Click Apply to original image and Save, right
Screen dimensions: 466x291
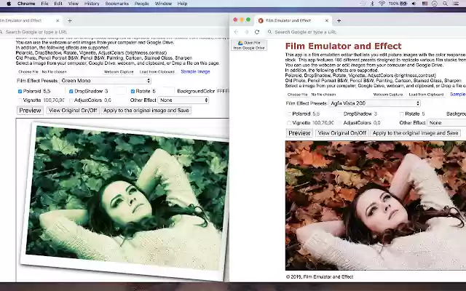coord(415,133)
